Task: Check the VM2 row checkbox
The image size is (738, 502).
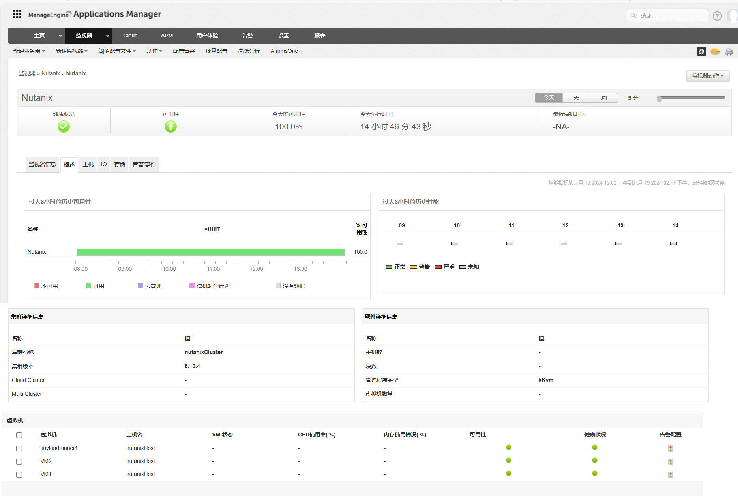Action: (19, 461)
